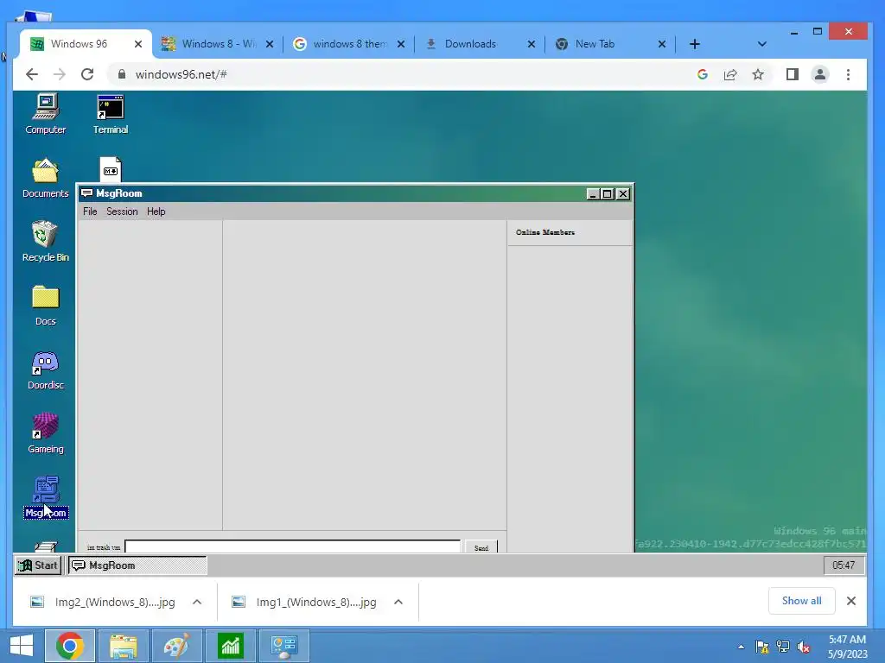Select the MsgRoom desktop icon
The height and width of the screenshot is (663, 885).
point(45,497)
